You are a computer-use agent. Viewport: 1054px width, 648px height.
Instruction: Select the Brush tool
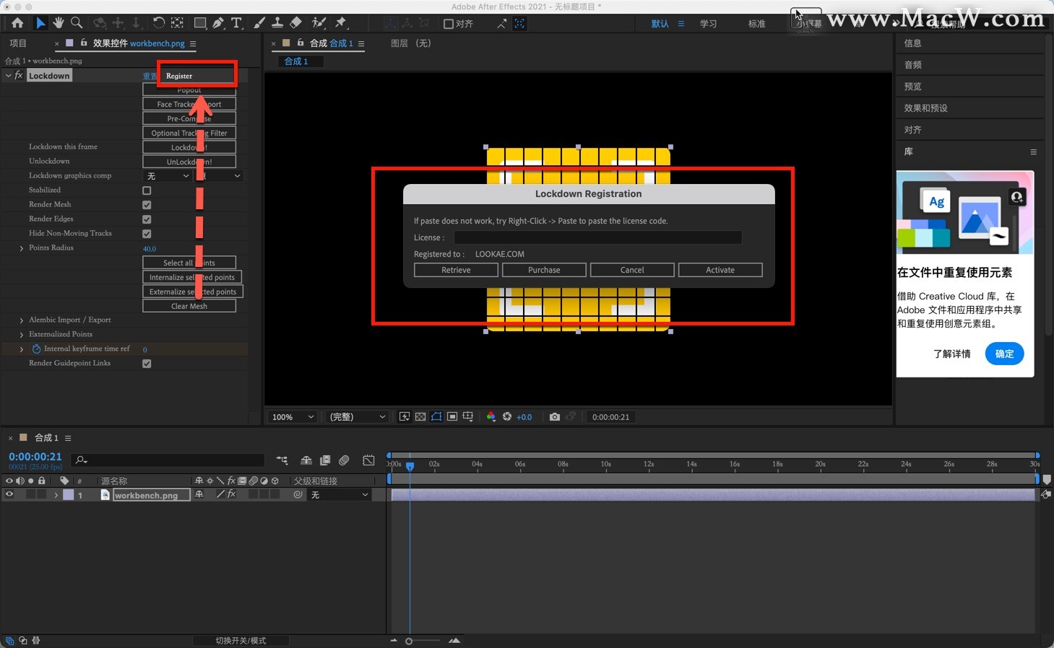pos(259,23)
